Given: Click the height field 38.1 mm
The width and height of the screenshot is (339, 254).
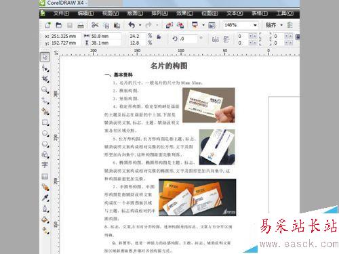Looking at the screenshot, I should point(106,43).
